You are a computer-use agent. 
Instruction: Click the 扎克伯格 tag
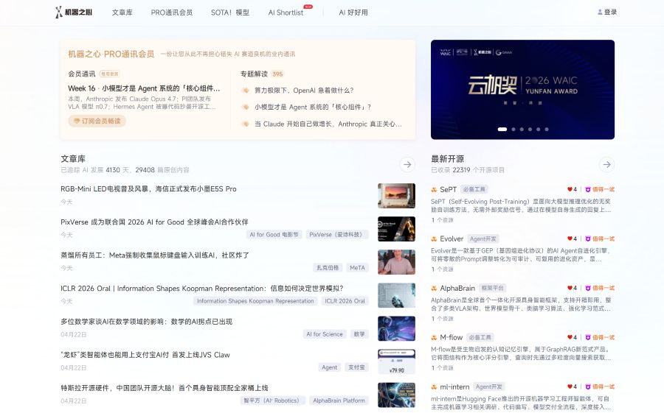tap(328, 267)
